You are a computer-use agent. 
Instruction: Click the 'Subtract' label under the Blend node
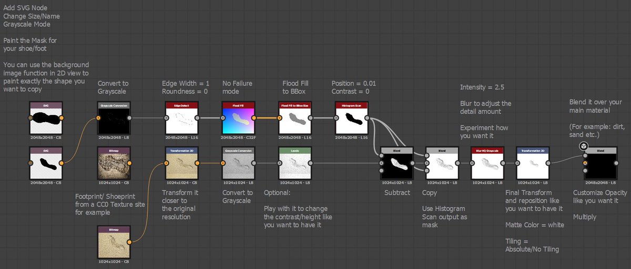tap(398, 193)
